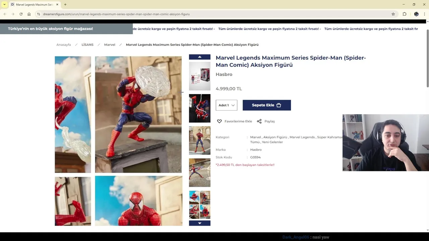The height and width of the screenshot is (241, 429).
Task: Open the Spider-Man close-up head image
Action: (139, 201)
